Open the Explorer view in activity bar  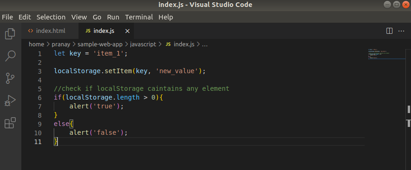(10, 34)
